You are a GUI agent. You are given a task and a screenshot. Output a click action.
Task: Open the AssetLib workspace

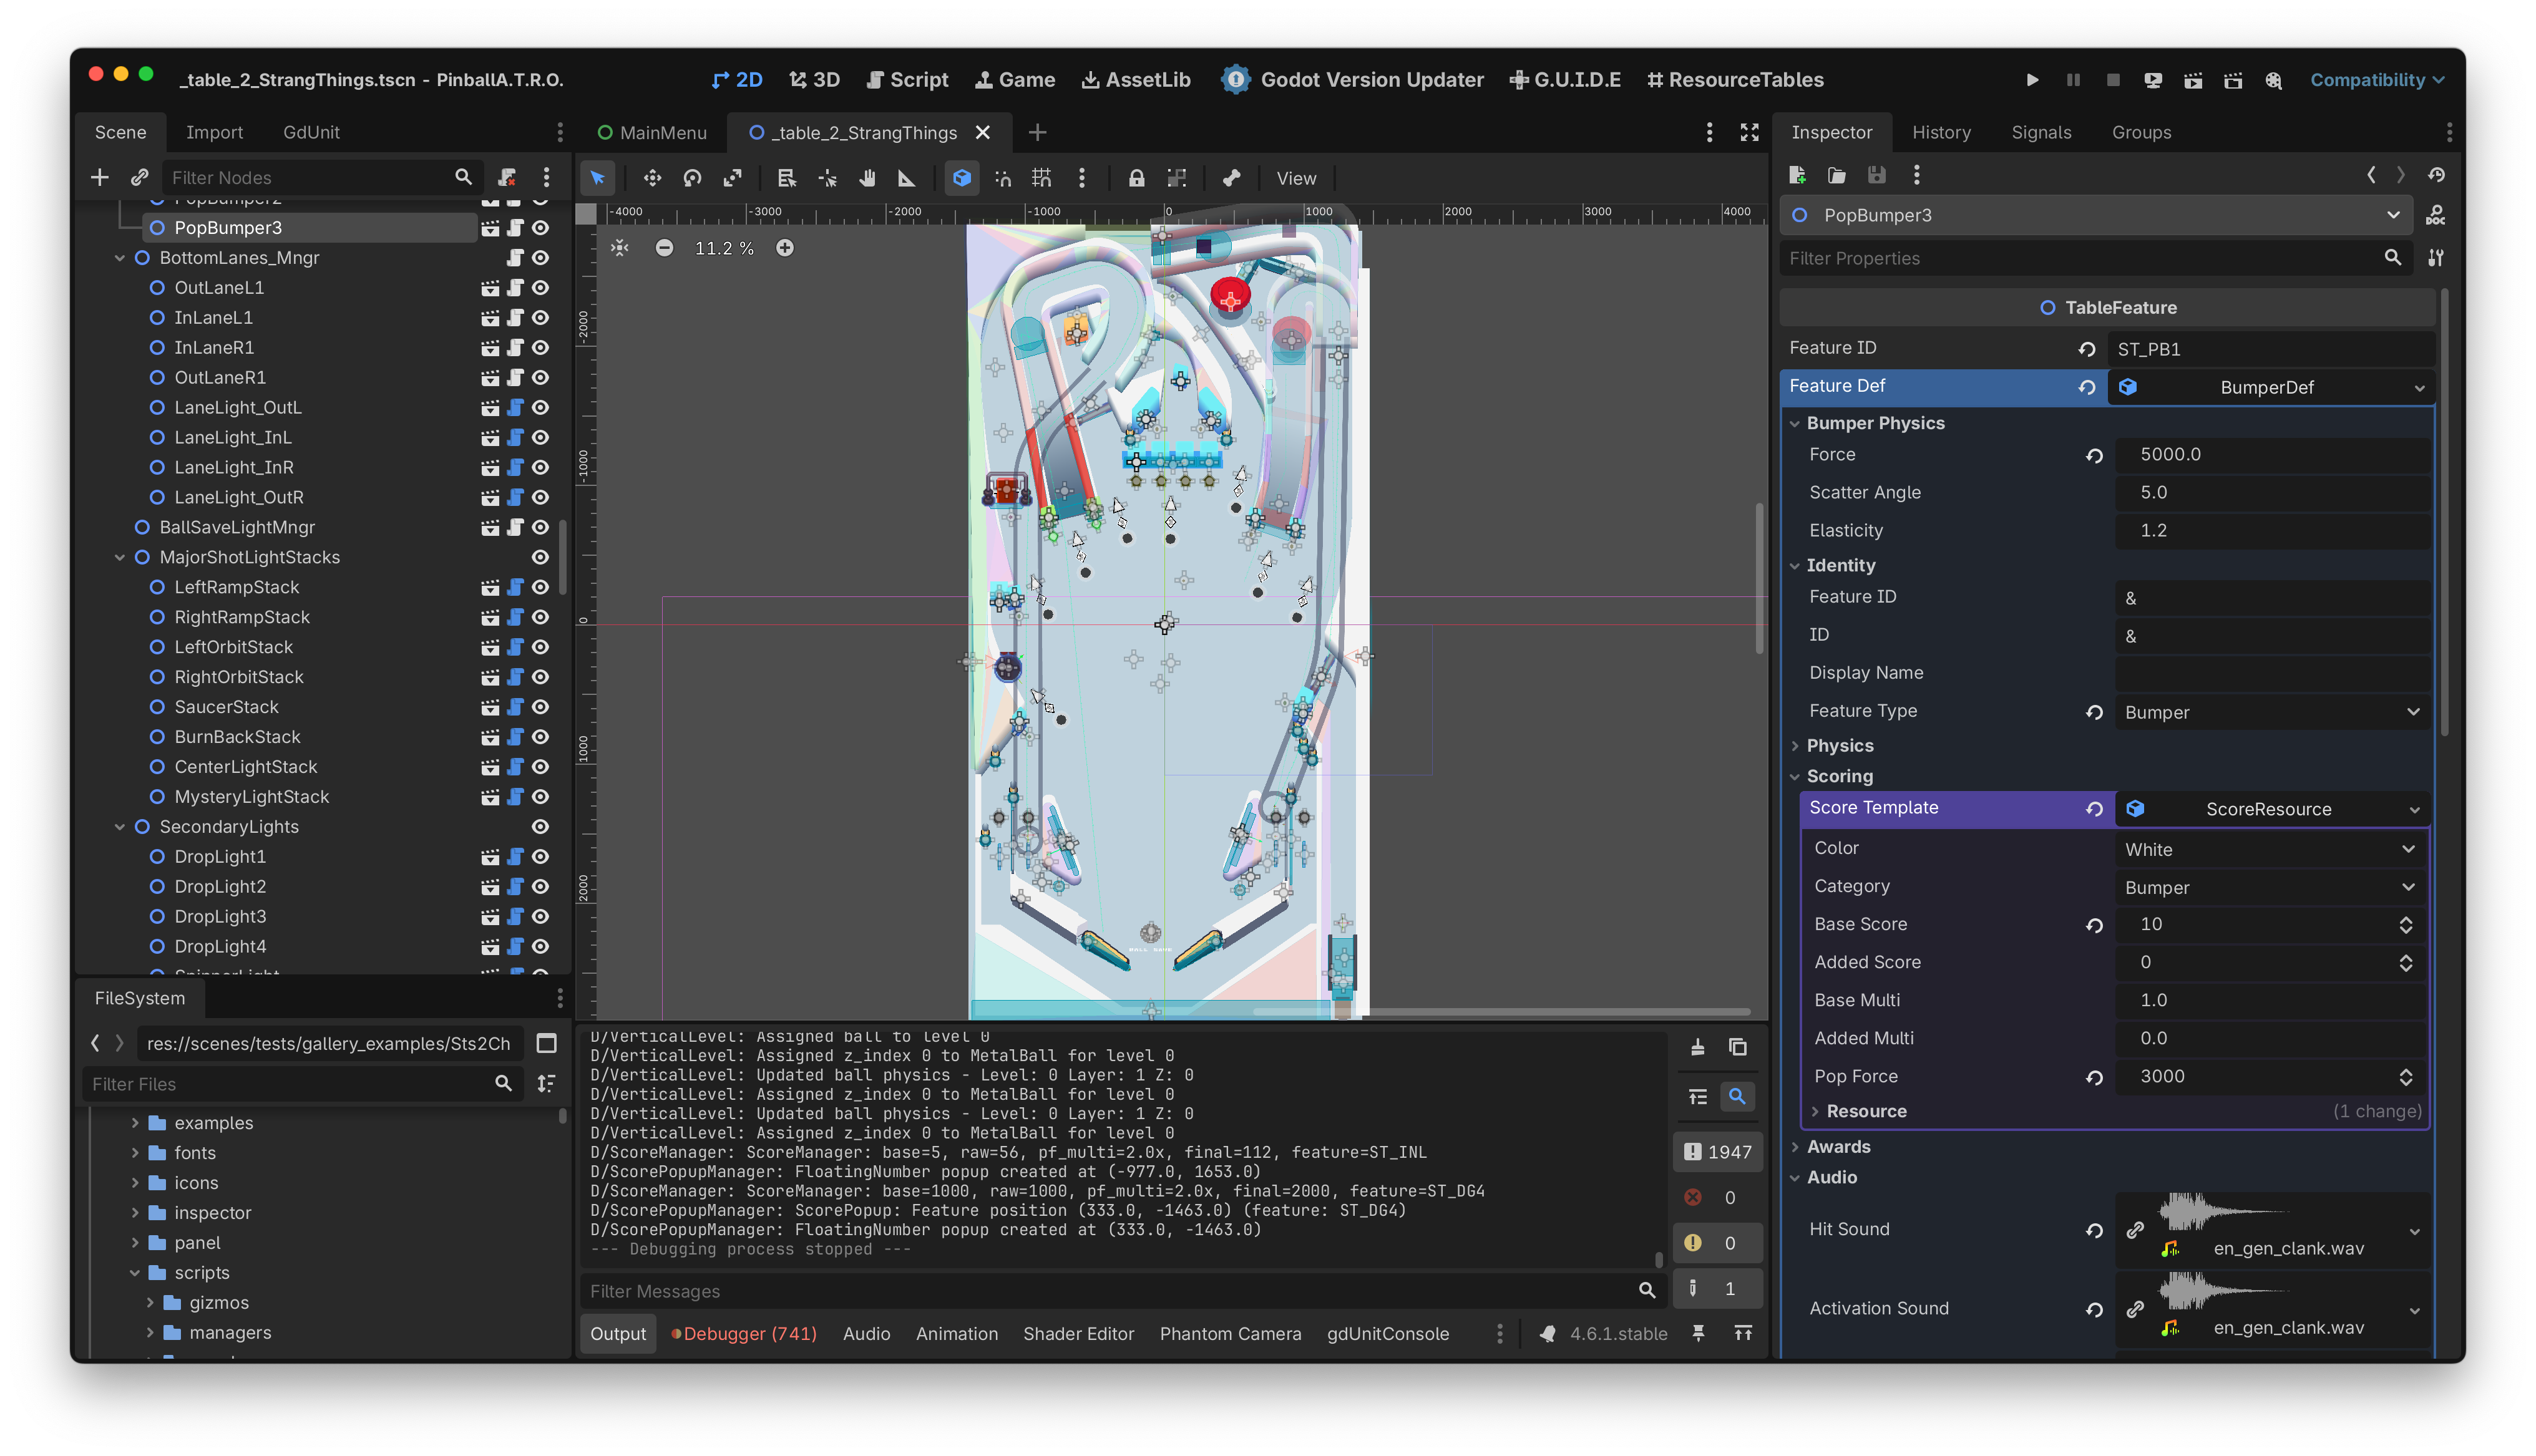pyautogui.click(x=1136, y=80)
